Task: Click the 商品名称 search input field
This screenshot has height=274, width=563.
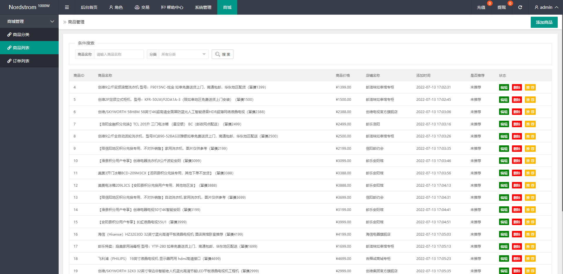Action: [x=119, y=54]
